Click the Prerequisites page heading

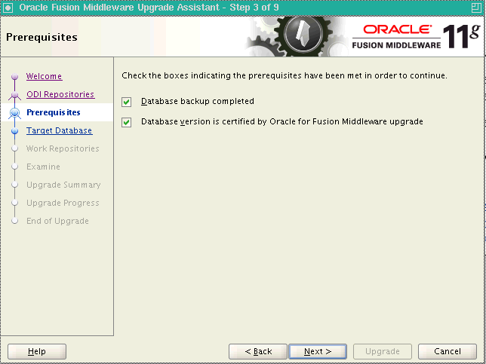point(42,38)
